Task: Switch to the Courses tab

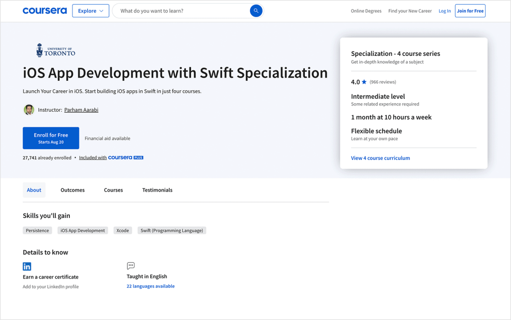Action: (x=113, y=190)
